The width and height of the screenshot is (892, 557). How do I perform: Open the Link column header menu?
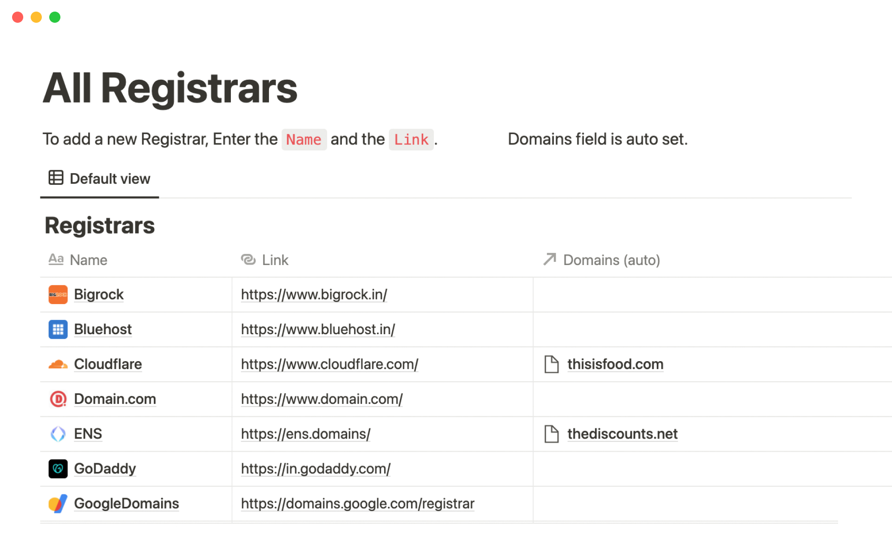coord(275,260)
